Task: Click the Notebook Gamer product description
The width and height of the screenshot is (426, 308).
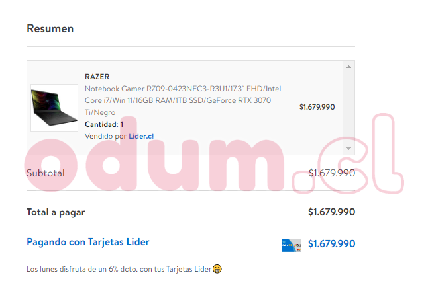Action: [x=183, y=100]
